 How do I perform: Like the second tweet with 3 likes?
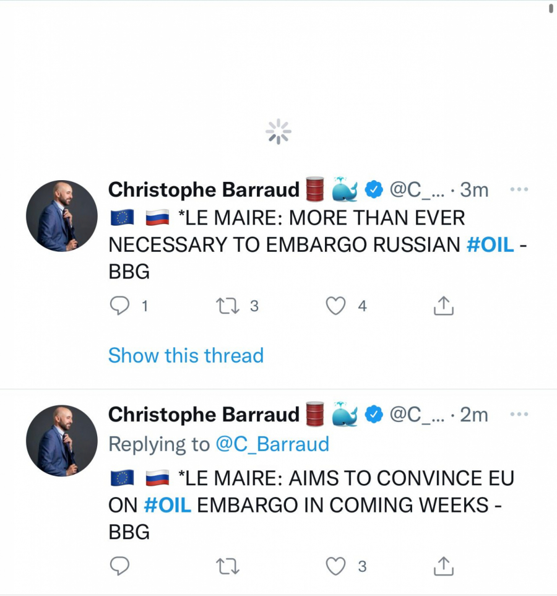(x=335, y=566)
